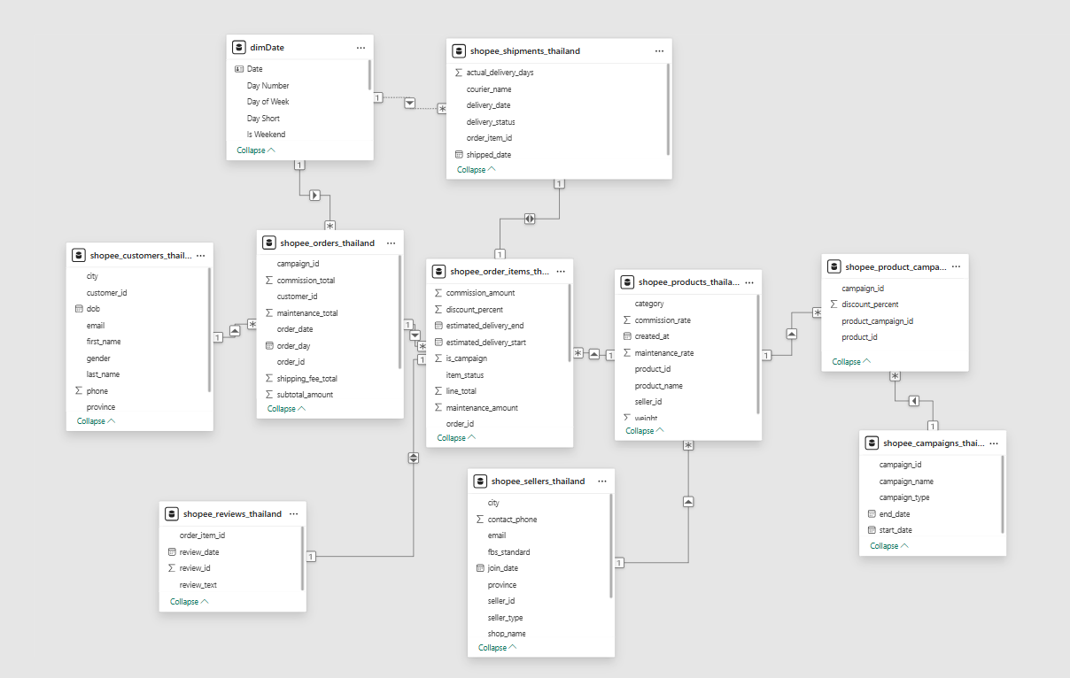1070x678 pixels.
Task: Open the shopee_customers_thailand ellipsis menu
Action: coord(201,256)
